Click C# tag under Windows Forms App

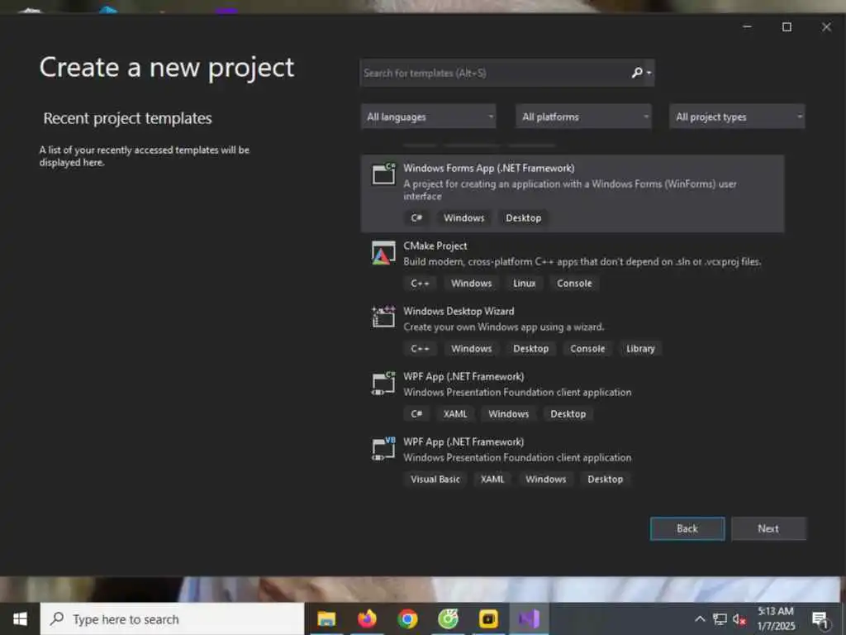pos(416,217)
